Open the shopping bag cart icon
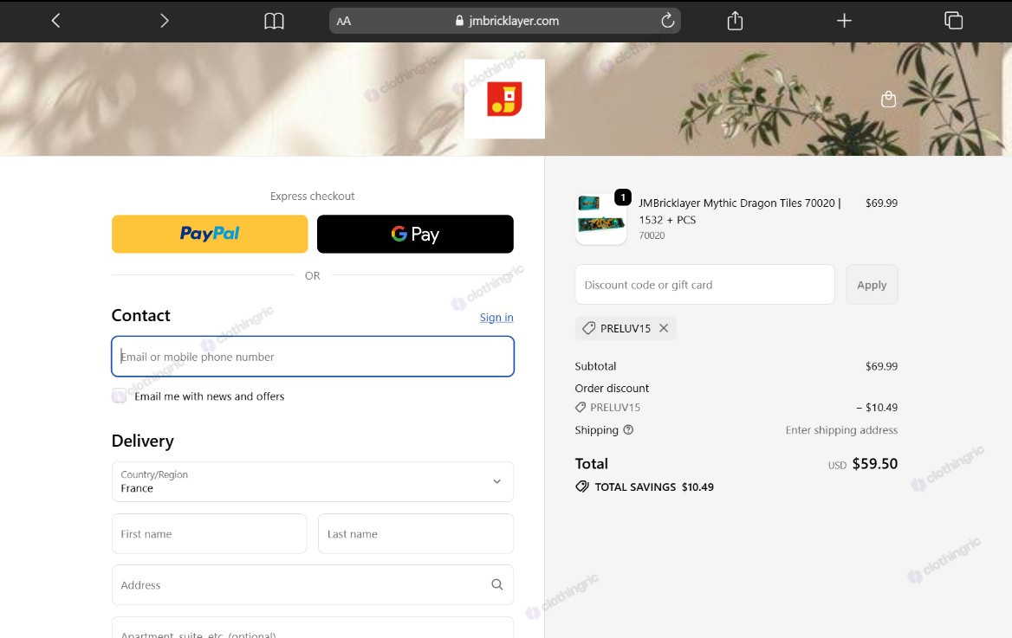Screen dimensions: 1012x638 (888, 99)
